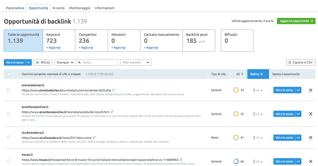Select the Caricato manualmente card
Image resolution: width=318 pixels, height=166 pixels.
pos(162,41)
